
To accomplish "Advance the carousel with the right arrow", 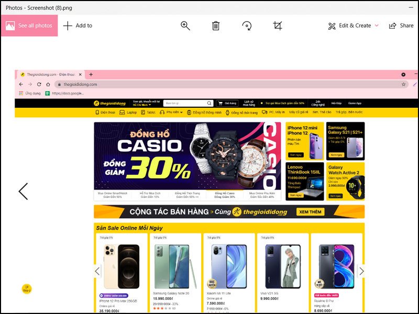I will (x=361, y=271).
